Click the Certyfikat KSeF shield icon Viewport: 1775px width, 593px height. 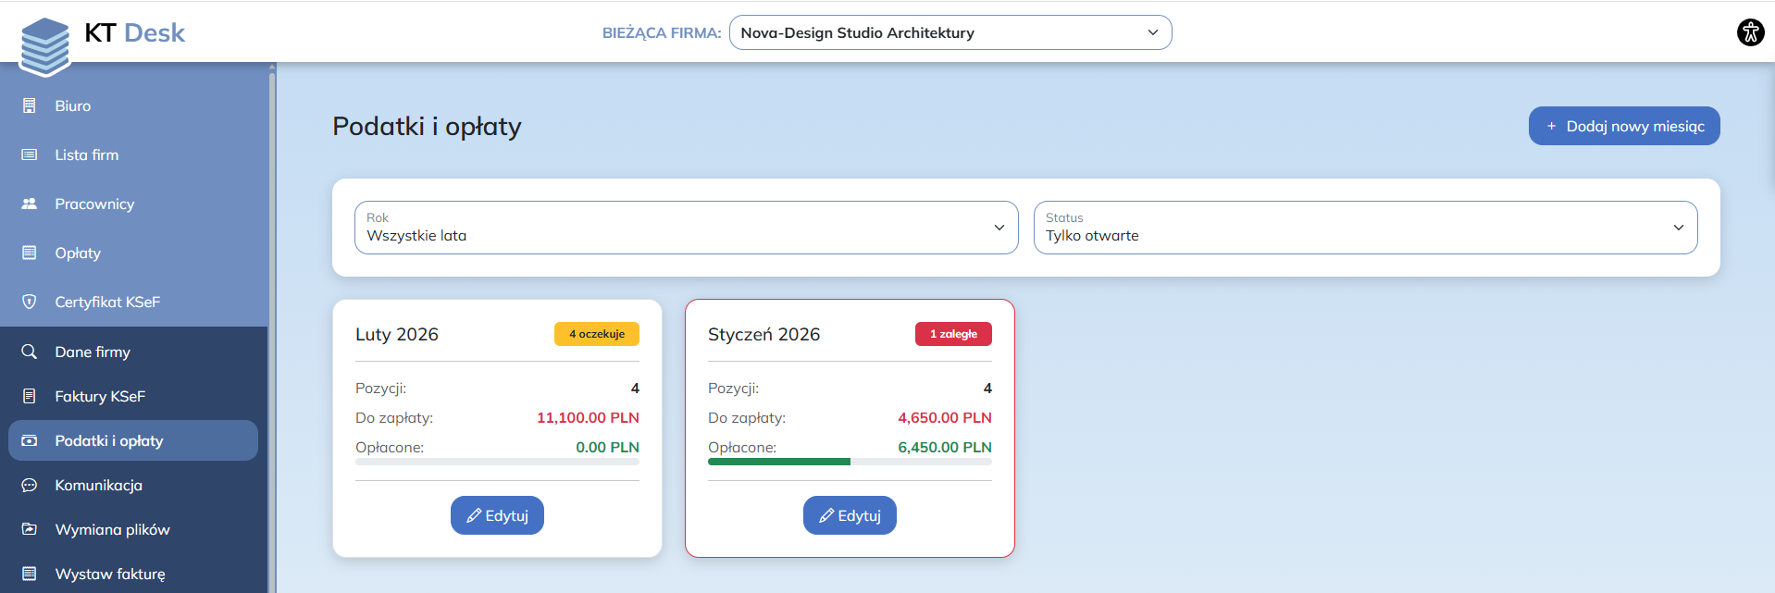[x=30, y=302]
